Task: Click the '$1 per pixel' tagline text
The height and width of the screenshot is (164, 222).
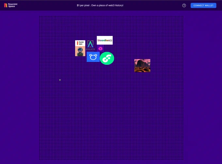Action: [100, 5]
